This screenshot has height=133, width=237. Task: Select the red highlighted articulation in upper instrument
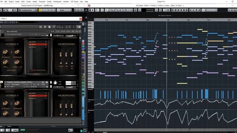pos(38,44)
